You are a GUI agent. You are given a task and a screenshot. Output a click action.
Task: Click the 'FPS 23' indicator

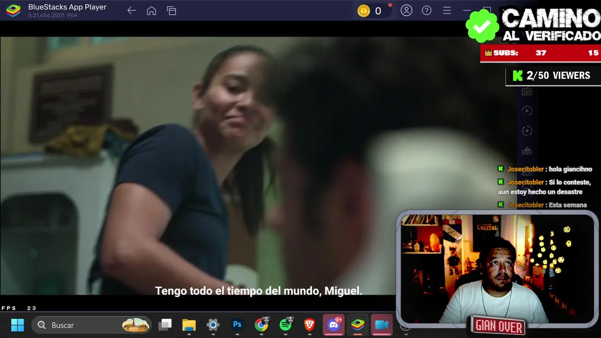19,308
